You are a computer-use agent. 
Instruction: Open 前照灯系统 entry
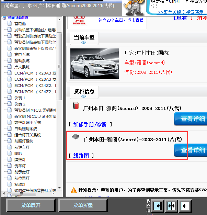(24, 141)
